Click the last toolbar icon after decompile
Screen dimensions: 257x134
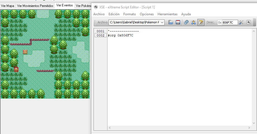tap(249, 22)
